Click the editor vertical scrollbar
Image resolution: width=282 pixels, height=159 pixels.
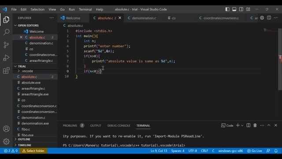(x=280, y=59)
